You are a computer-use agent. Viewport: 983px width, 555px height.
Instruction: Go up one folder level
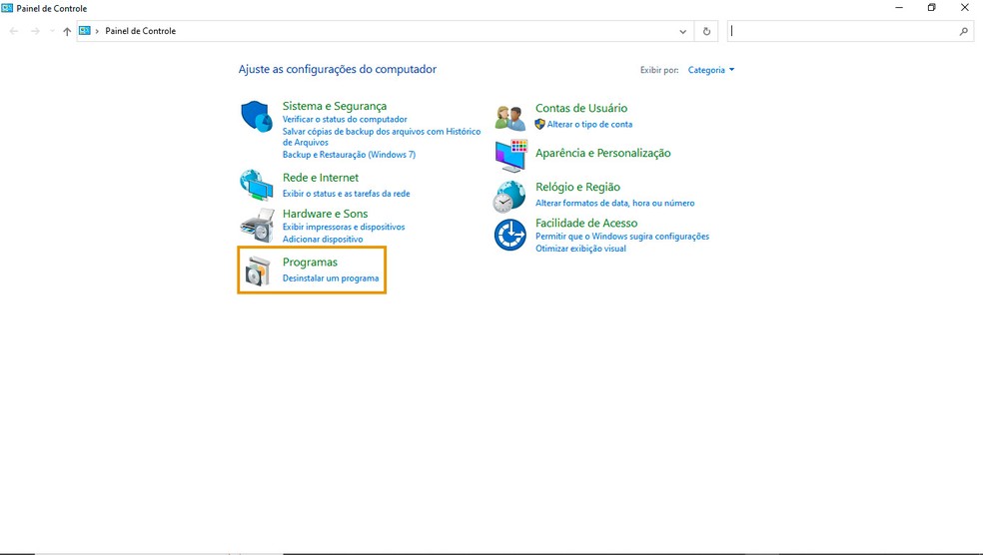click(67, 31)
